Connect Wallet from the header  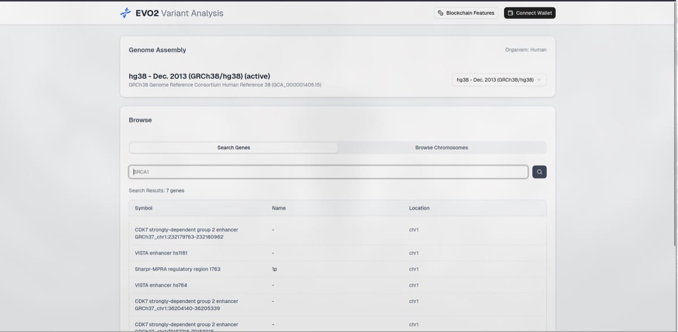point(529,13)
